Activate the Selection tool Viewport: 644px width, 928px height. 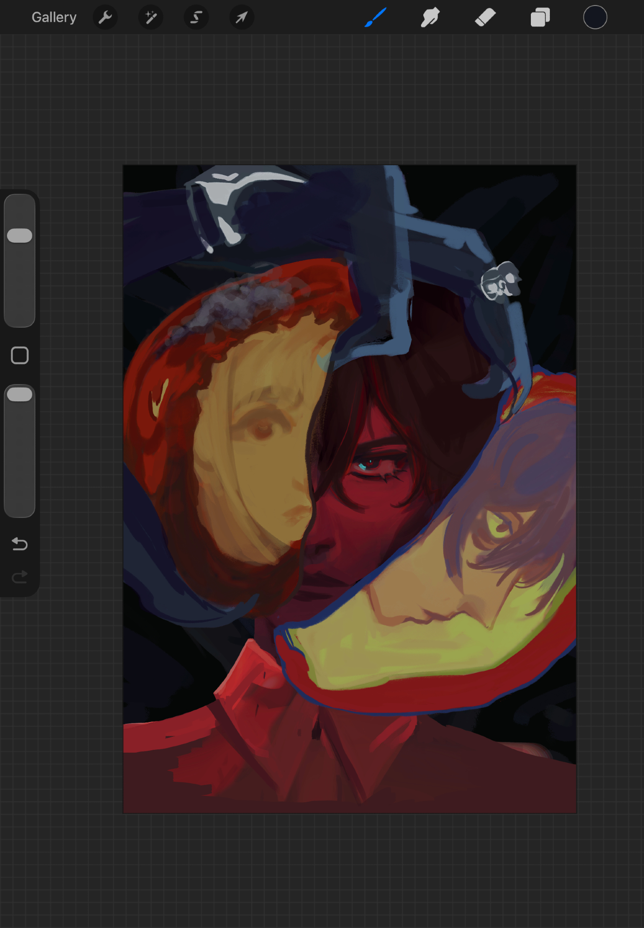tap(196, 18)
